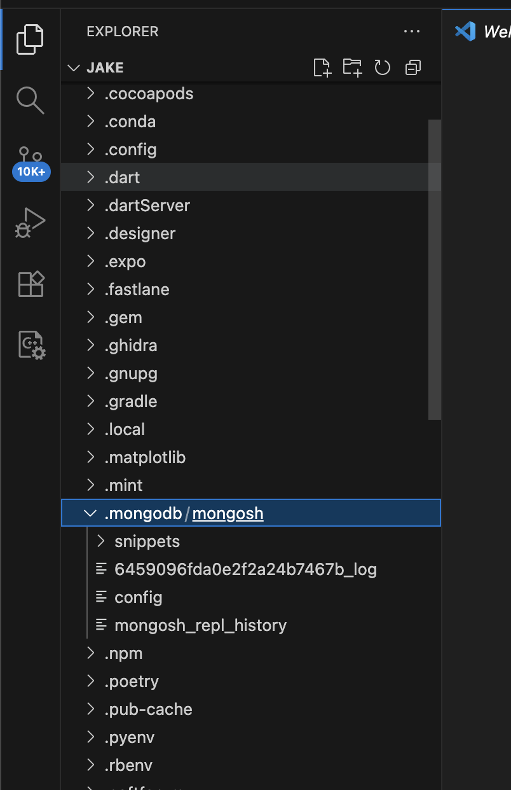Open the Run and Debug view

[30, 223]
